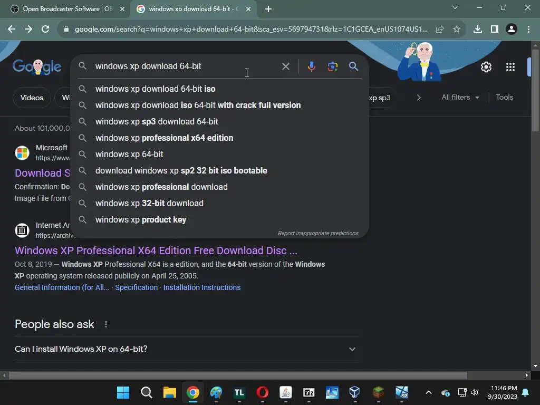The height and width of the screenshot is (405, 540).
Task: Open the TL app from taskbar
Action: click(x=239, y=392)
